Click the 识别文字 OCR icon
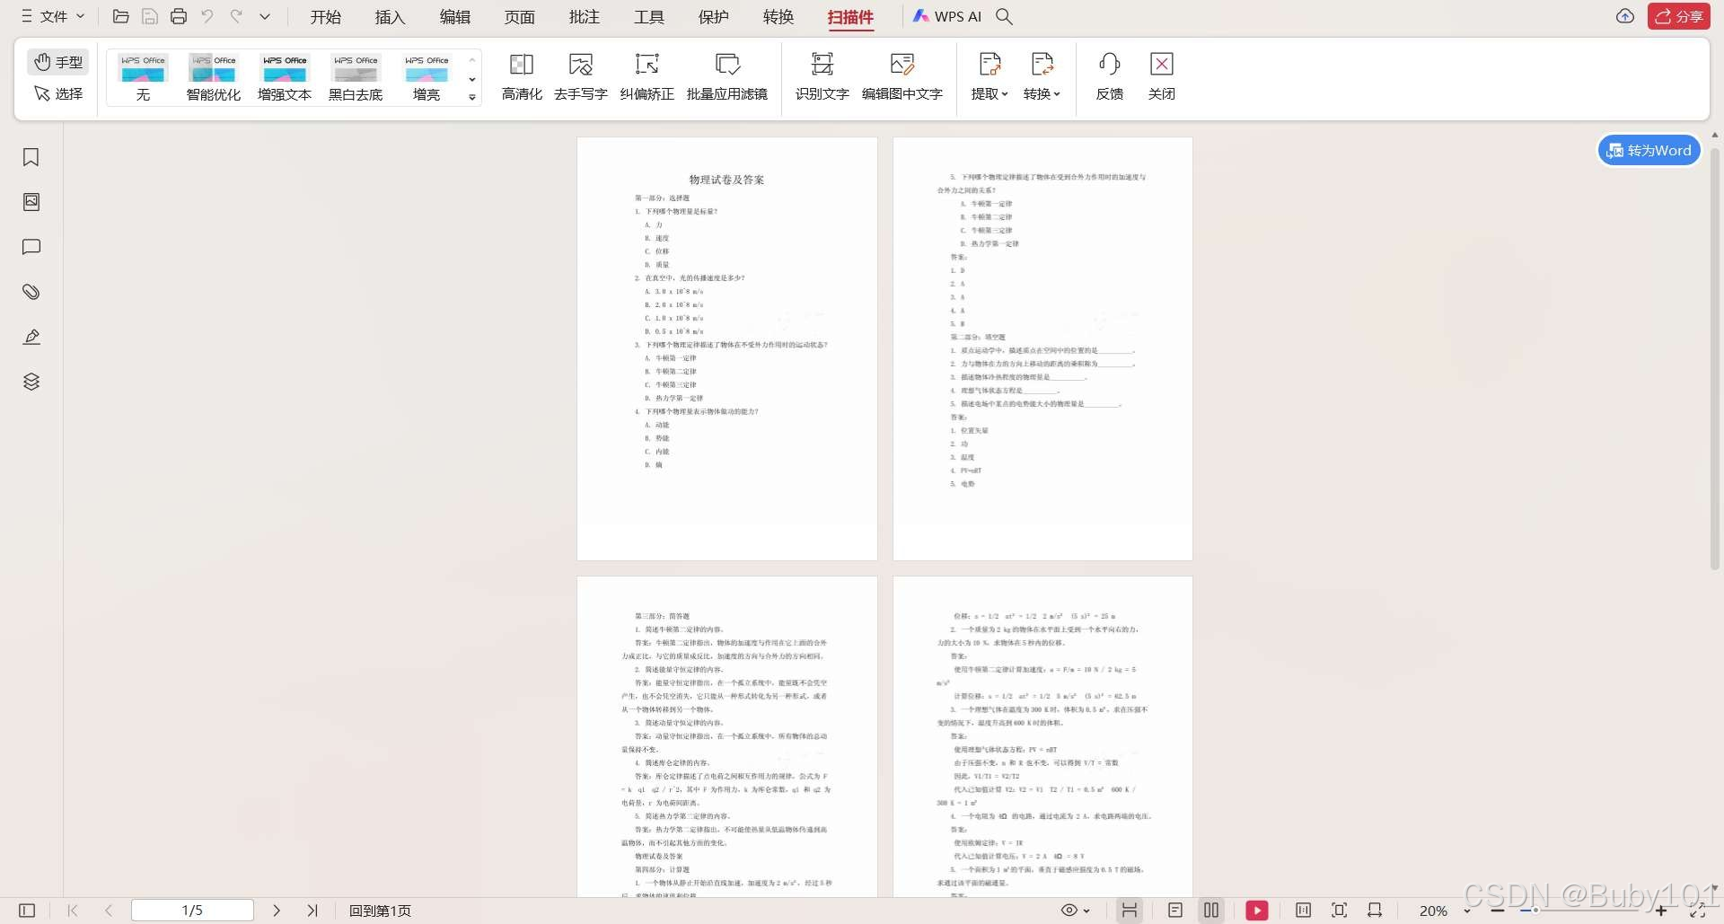 click(x=822, y=76)
